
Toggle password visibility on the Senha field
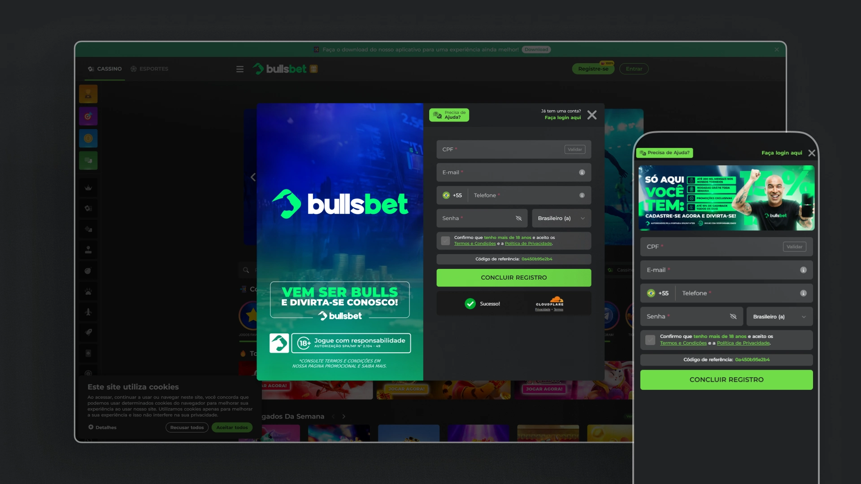(519, 218)
